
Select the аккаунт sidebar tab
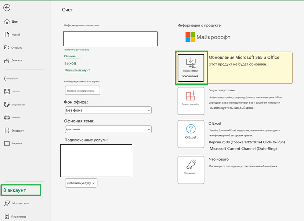click(x=21, y=190)
